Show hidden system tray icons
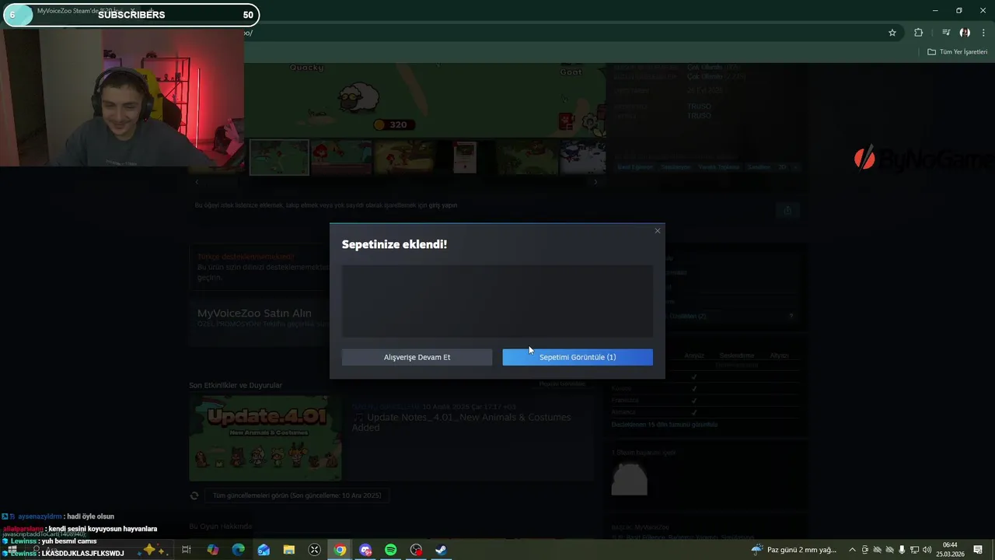 coord(852,550)
